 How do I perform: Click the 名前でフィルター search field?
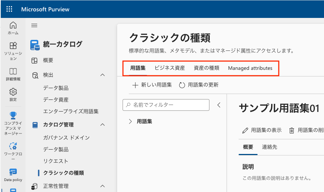[166, 105]
